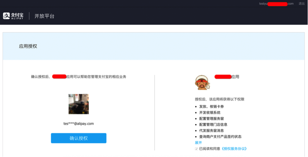The width and height of the screenshot is (308, 157).
Task: Click the 确认授权 confirm button
Action: pyautogui.click(x=79, y=138)
